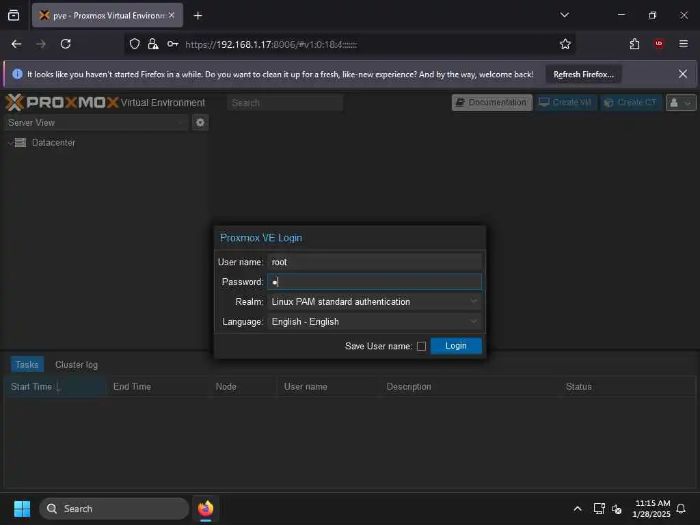Open the user account dropdown menu

(681, 103)
